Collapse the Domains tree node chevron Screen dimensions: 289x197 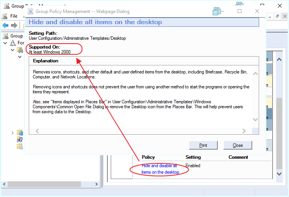pos(12,50)
